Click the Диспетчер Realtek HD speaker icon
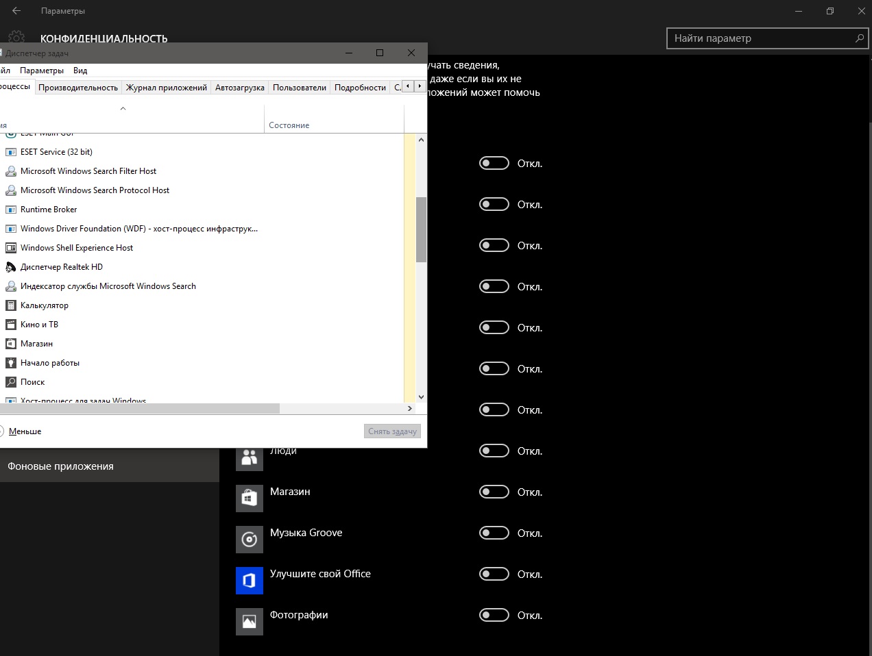This screenshot has height=656, width=872. (11, 267)
